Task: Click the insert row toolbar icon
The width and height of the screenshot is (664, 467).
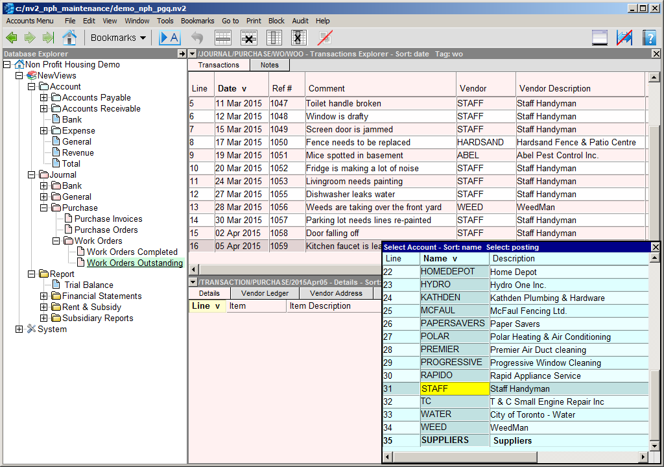Action: point(223,38)
